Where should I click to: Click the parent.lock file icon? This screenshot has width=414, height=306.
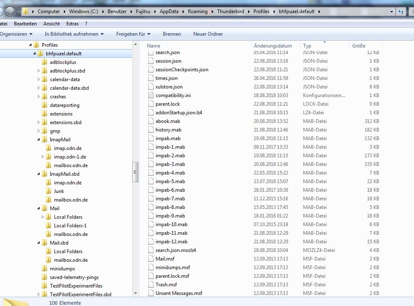(151, 104)
